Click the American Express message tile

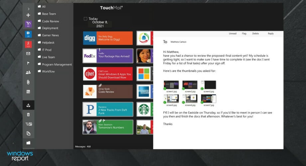click(x=145, y=92)
